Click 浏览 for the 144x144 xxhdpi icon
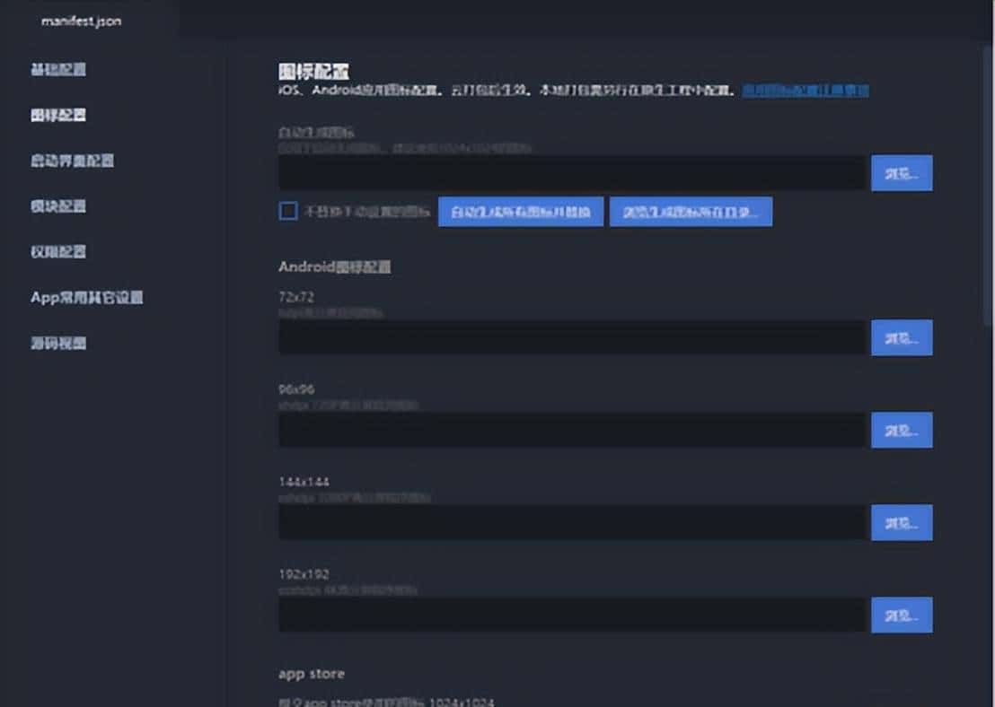995x707 pixels. click(902, 522)
